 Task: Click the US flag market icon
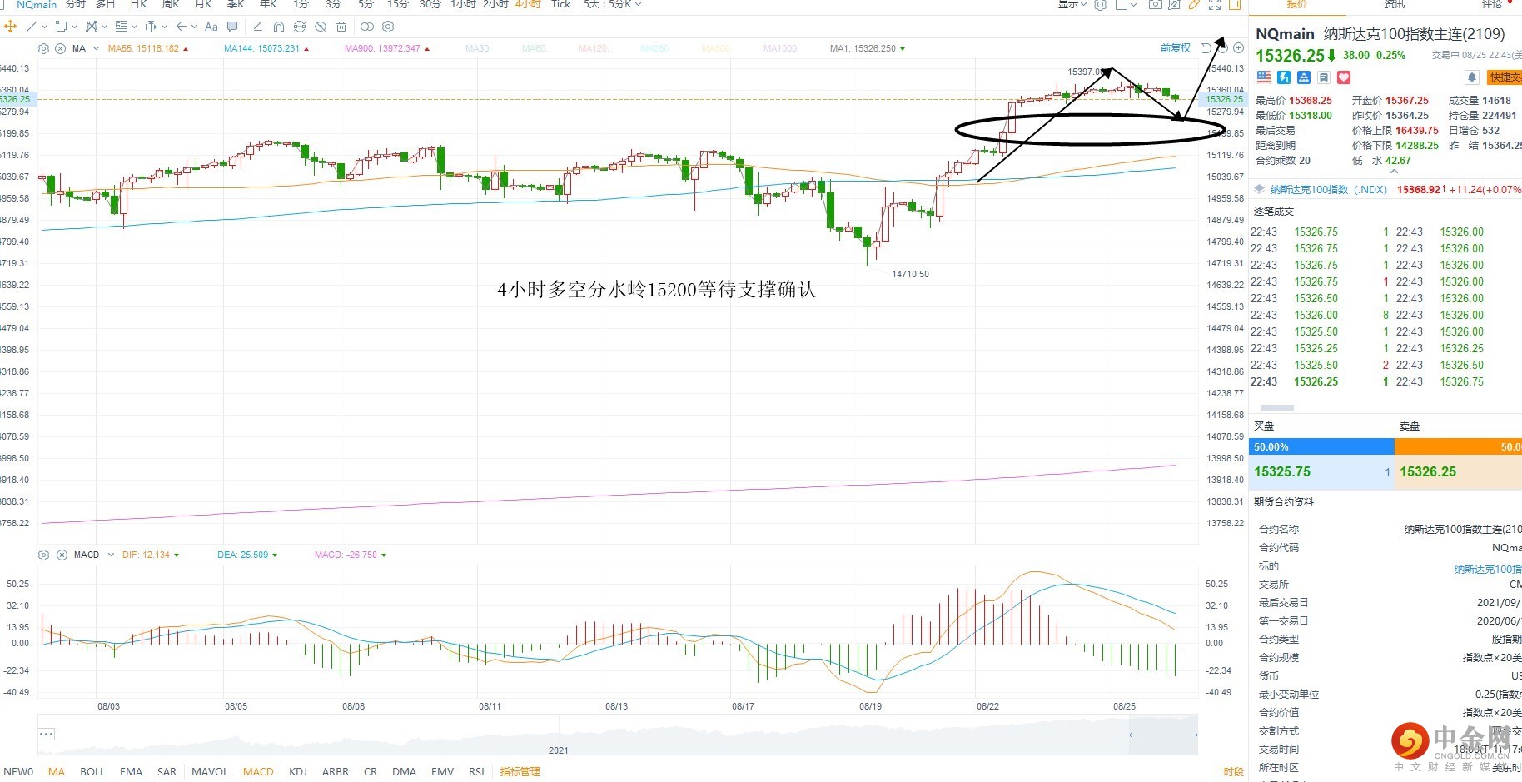[1264, 77]
